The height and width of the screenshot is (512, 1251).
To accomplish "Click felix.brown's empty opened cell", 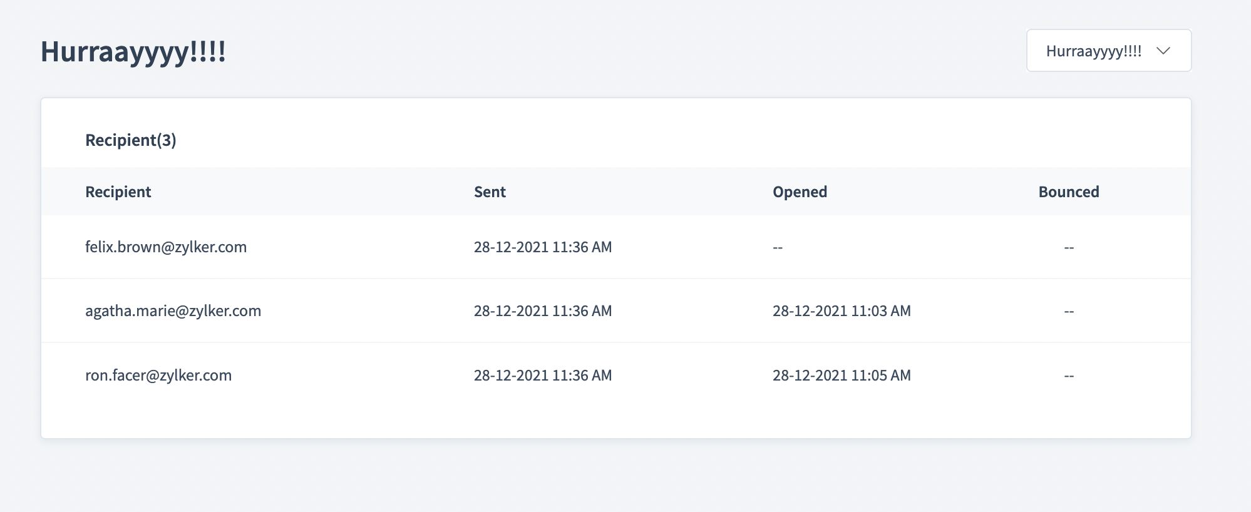I will (778, 248).
